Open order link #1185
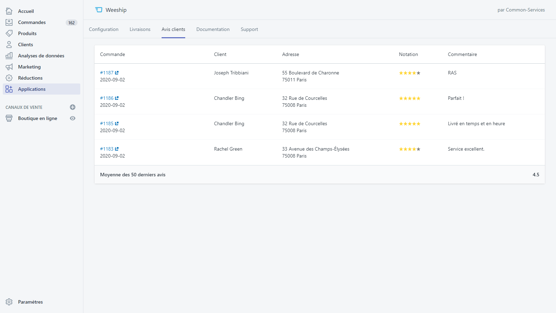 107,123
